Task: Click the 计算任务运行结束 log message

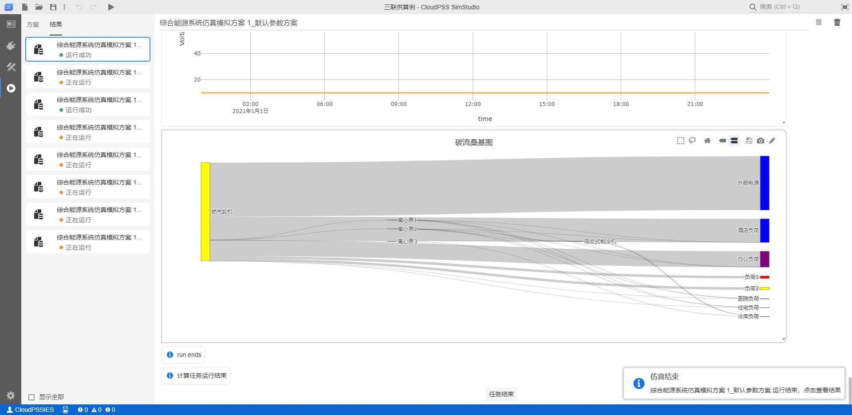Action: [196, 376]
